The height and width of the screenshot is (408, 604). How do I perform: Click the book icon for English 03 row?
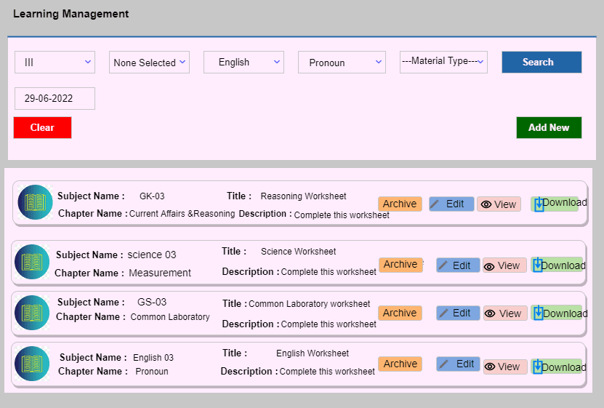coord(32,364)
